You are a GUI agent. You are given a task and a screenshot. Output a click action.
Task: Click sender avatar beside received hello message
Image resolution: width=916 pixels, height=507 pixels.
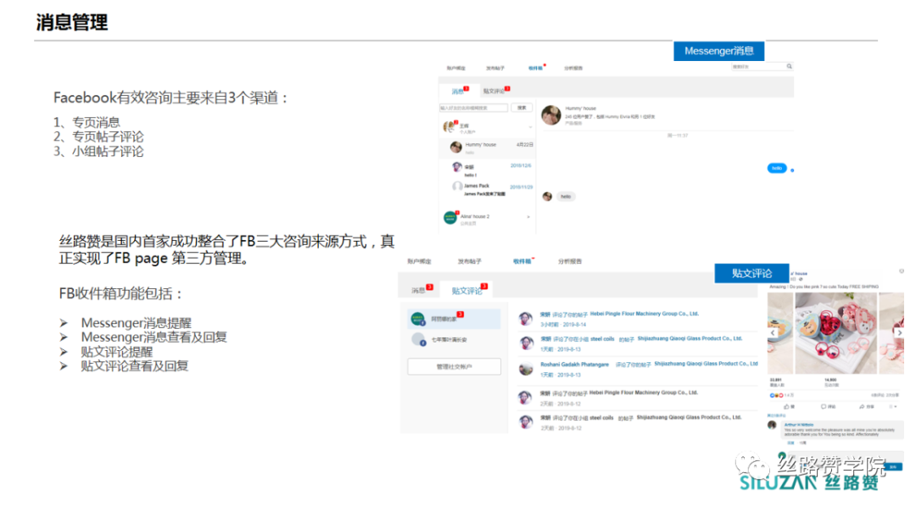coord(547,197)
